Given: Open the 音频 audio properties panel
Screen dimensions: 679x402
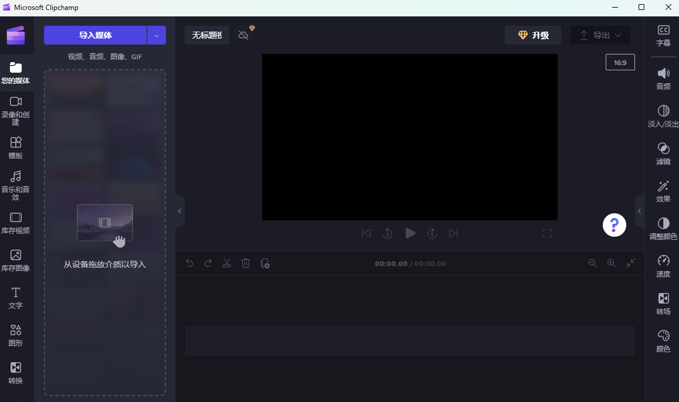Looking at the screenshot, I should [x=663, y=79].
